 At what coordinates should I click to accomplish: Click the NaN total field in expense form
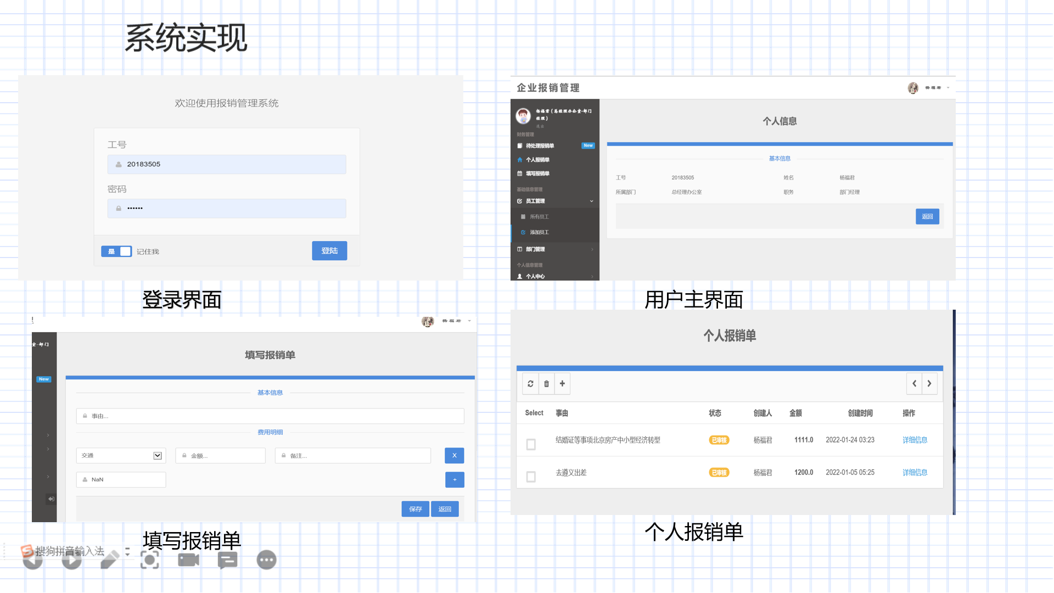121,479
